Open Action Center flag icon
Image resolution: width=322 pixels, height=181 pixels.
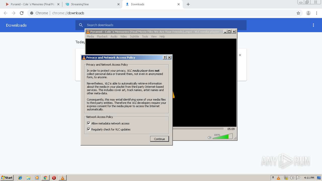pyautogui.click(x=298, y=178)
